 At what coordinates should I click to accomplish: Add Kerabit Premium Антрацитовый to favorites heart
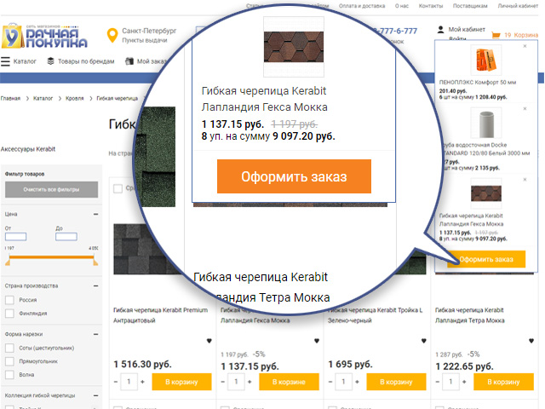[x=209, y=341]
